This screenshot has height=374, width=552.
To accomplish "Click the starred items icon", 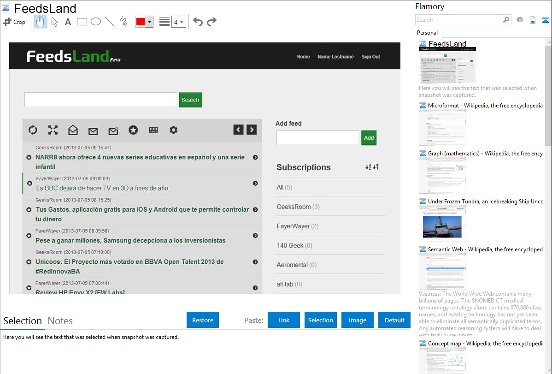I will tap(133, 130).
